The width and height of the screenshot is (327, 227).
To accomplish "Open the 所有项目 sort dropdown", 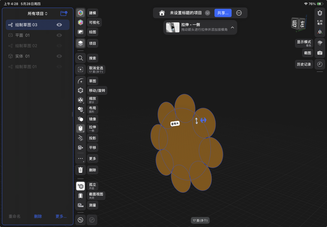I will click(x=38, y=13).
